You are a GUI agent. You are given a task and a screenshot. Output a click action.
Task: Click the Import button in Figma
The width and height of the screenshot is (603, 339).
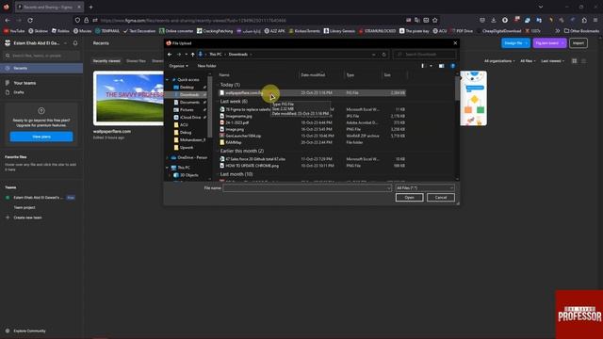(x=578, y=43)
